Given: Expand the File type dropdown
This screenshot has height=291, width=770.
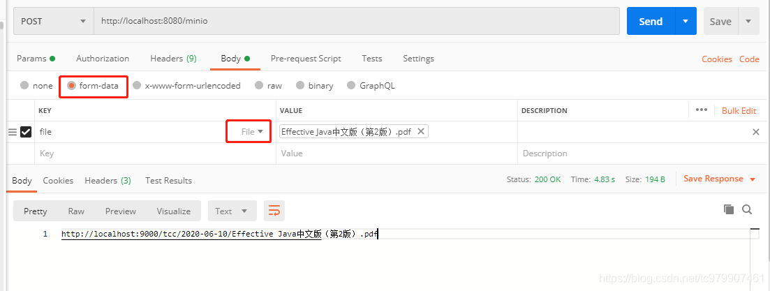Looking at the screenshot, I should (252, 131).
